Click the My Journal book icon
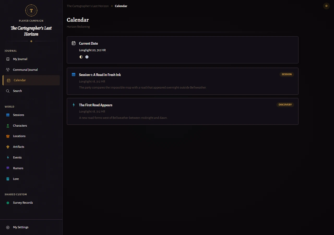This screenshot has width=334, height=235. tap(8, 59)
